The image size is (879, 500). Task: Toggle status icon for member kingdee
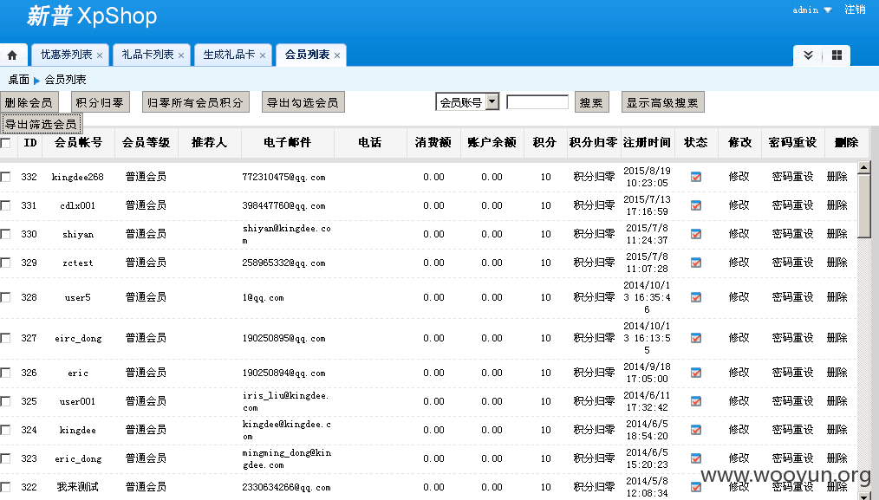coord(696,430)
